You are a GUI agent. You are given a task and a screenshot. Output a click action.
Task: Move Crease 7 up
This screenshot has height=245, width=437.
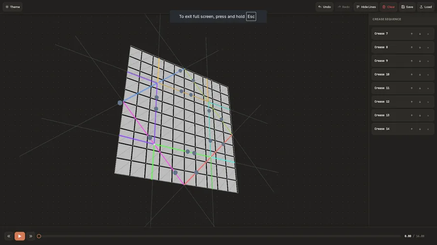(x=412, y=34)
